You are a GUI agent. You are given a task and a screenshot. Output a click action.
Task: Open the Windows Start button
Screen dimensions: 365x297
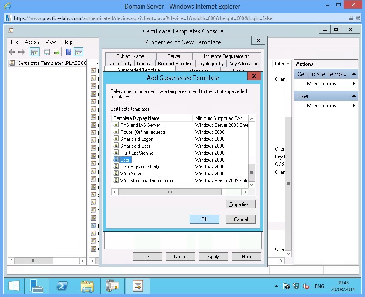coord(13,286)
